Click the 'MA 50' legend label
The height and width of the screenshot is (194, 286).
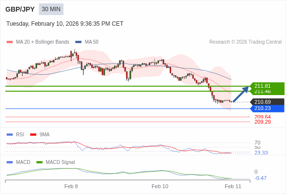tap(92, 42)
